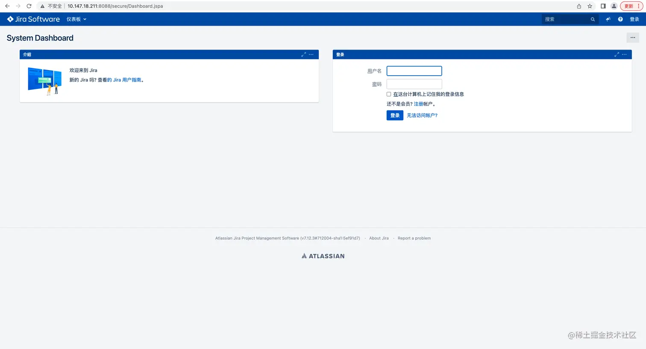This screenshot has width=646, height=349.
Task: Click the red 更新 browser update button
Action: 631,6
